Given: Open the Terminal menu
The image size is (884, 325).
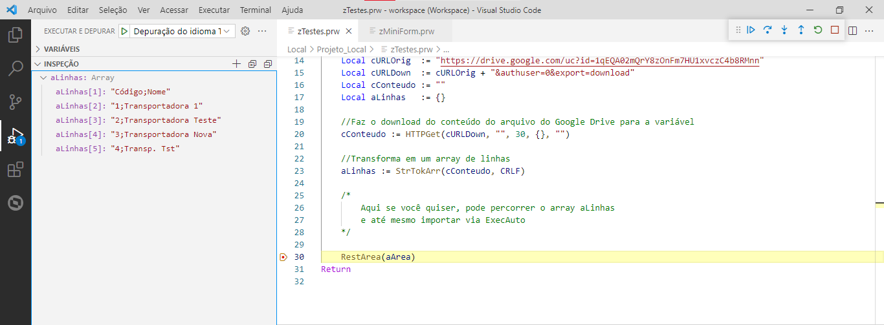Looking at the screenshot, I should click(256, 10).
